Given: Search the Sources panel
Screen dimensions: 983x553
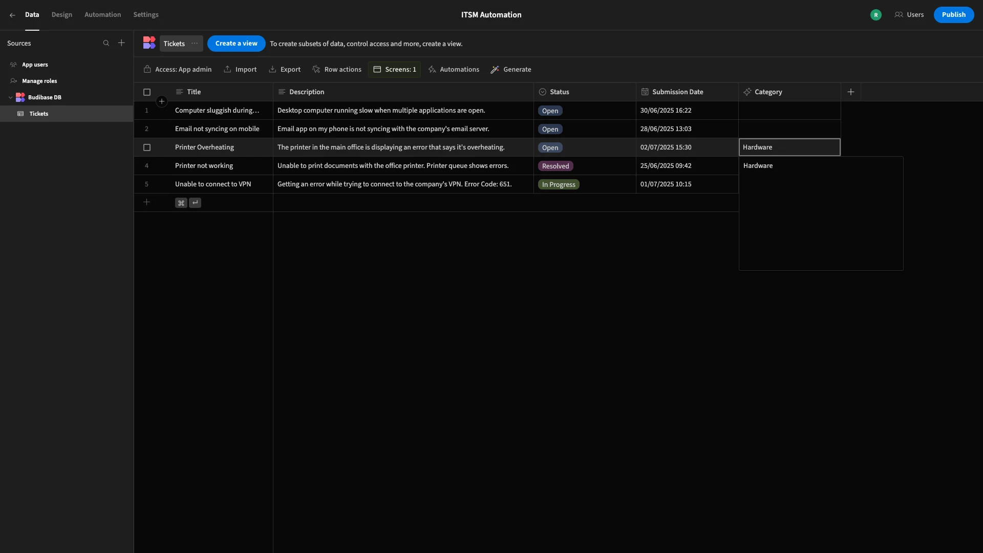Looking at the screenshot, I should pyautogui.click(x=106, y=43).
